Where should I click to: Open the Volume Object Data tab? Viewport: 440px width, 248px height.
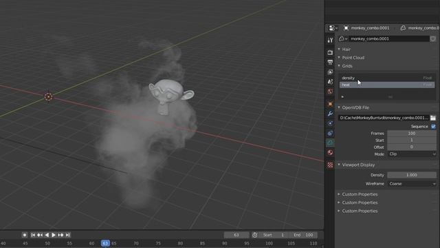(x=330, y=143)
